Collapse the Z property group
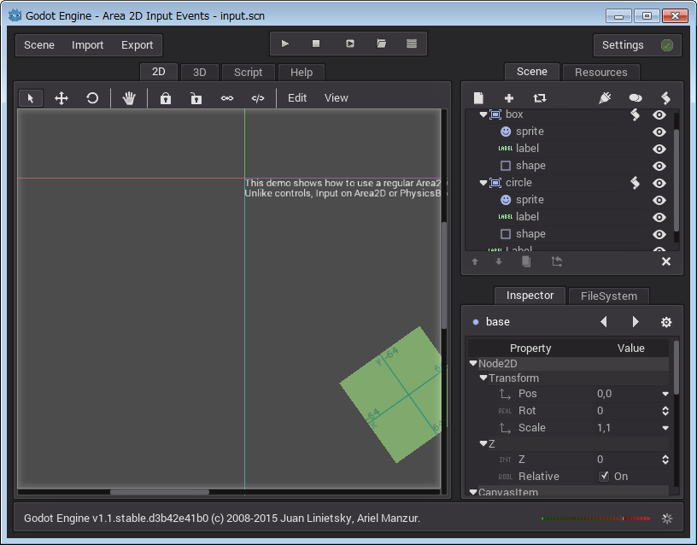The height and width of the screenshot is (545, 697). (483, 443)
